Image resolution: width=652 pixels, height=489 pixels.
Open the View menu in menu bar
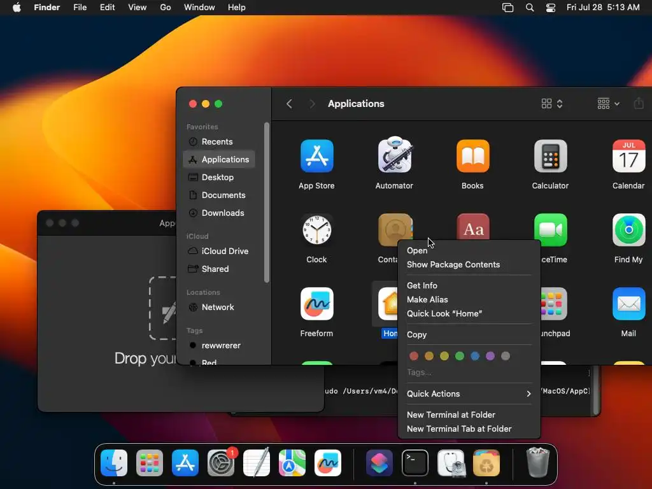[138, 8]
